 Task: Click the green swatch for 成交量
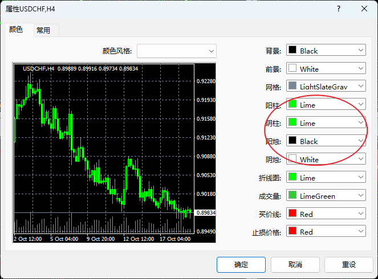point(292,195)
